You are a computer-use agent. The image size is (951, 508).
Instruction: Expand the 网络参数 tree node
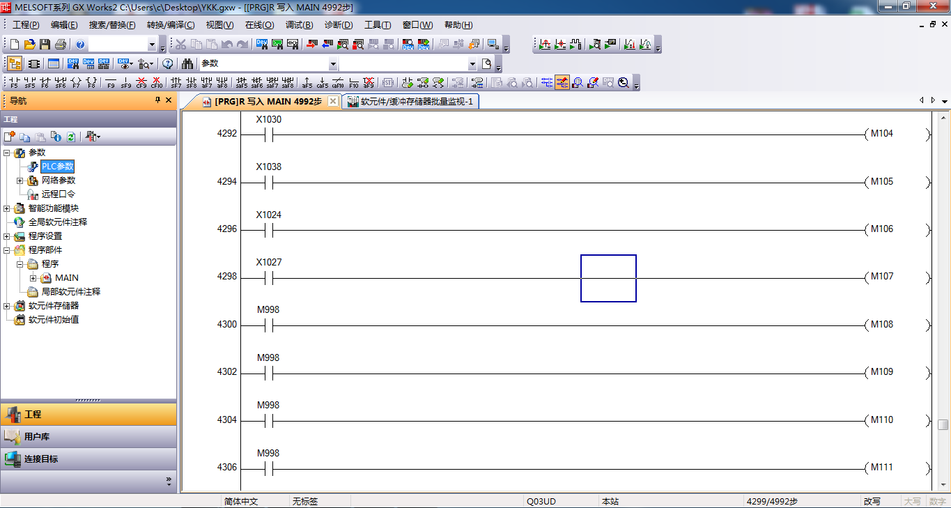coord(20,180)
